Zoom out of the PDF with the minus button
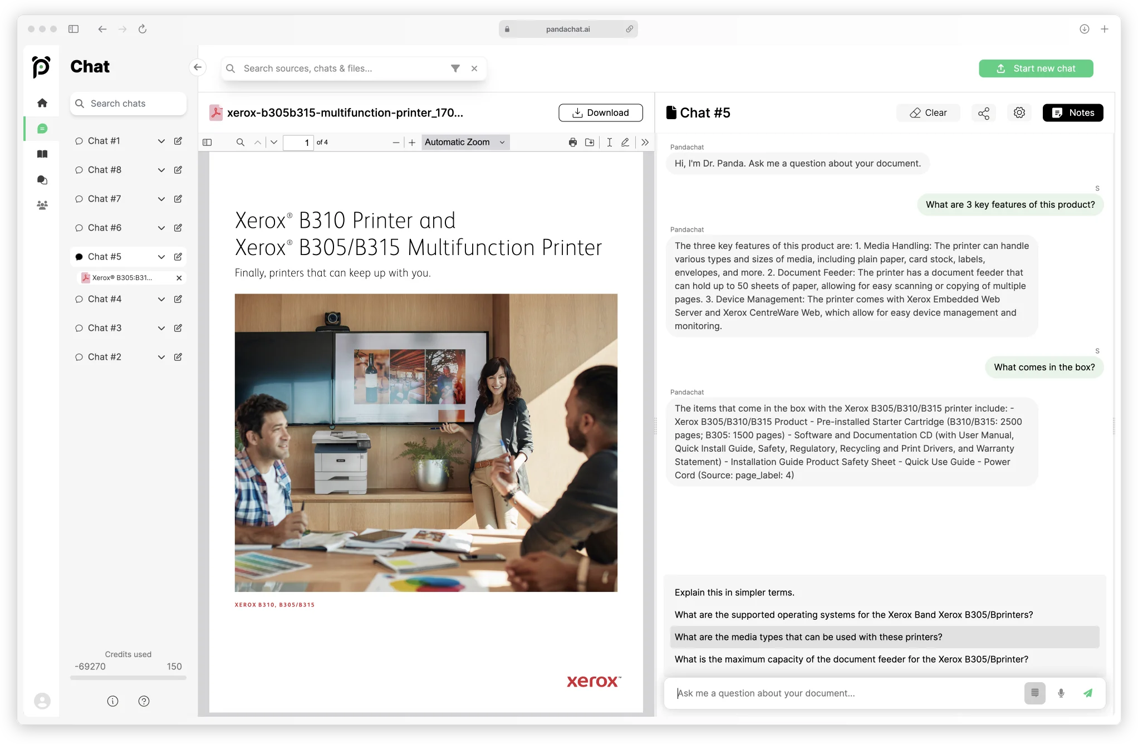Screen dimensions: 1138x744 pyautogui.click(x=396, y=143)
